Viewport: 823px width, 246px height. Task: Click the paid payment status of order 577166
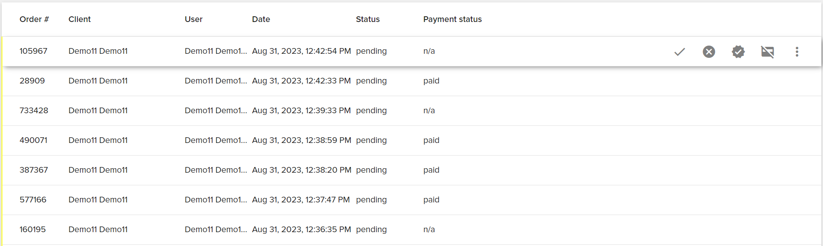(x=431, y=200)
